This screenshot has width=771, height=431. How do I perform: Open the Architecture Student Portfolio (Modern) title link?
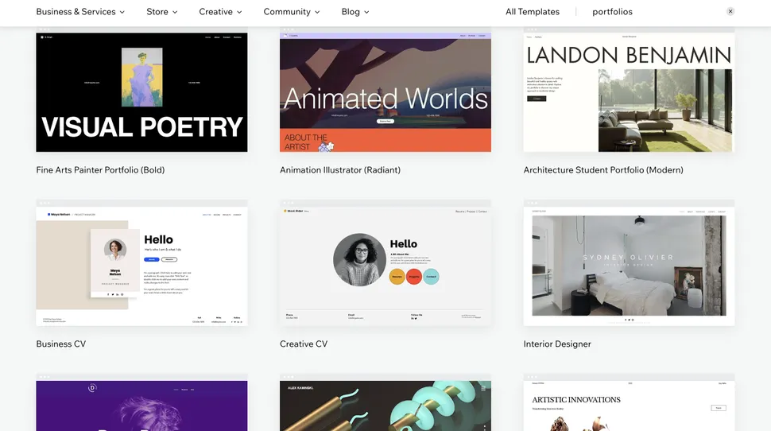(602, 170)
